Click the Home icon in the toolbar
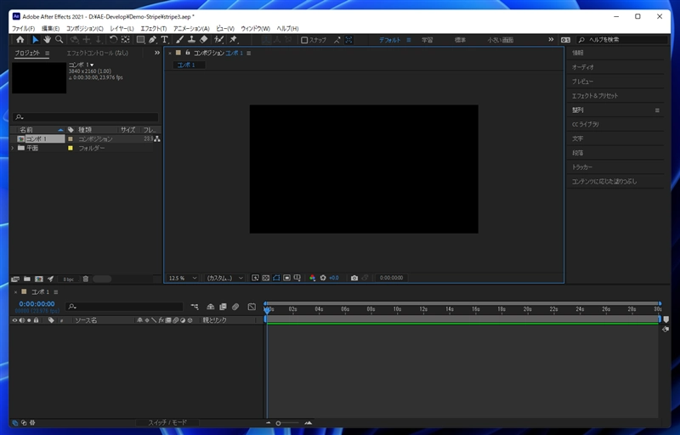The image size is (680, 435). [x=20, y=39]
